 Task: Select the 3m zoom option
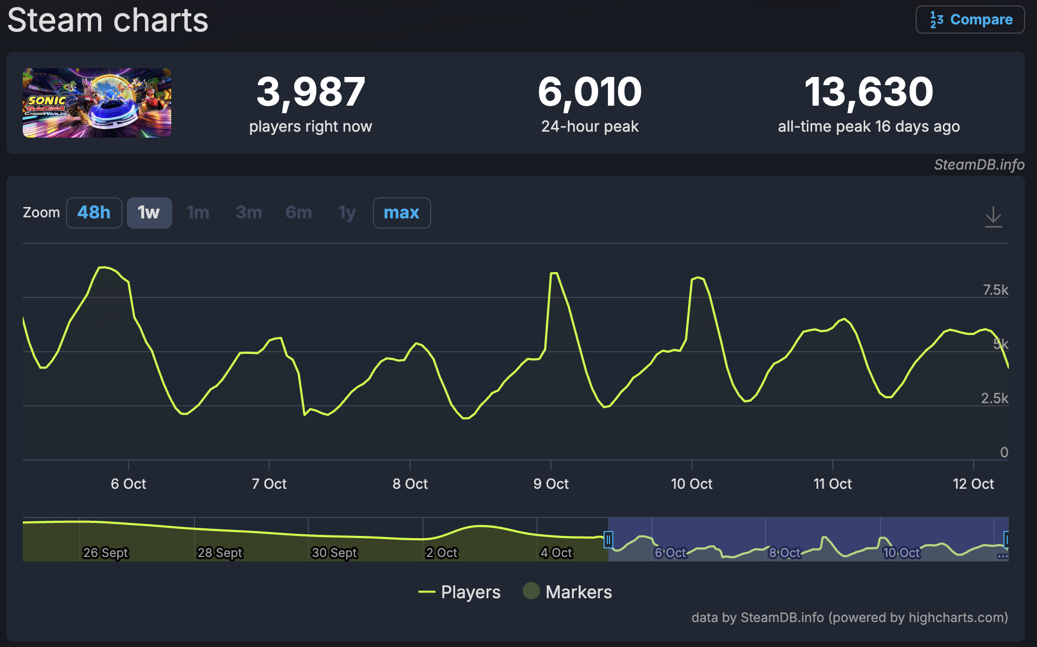(x=249, y=212)
